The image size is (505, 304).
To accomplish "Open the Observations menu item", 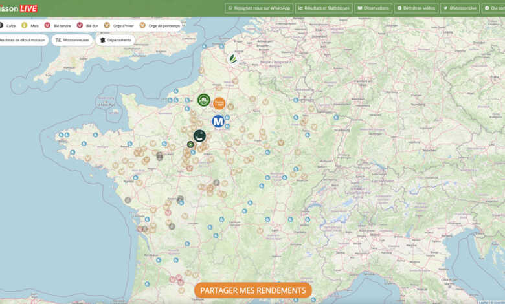I will click(x=373, y=8).
